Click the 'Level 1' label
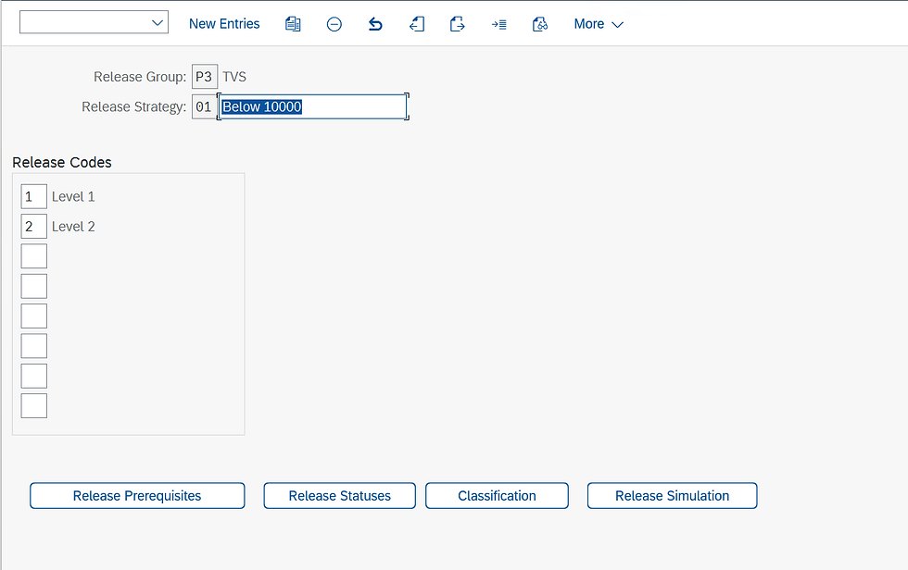 pos(73,196)
